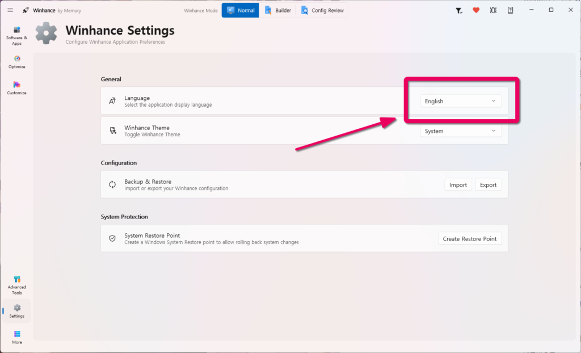Open Advanced Tools in the sidebar

click(16, 285)
